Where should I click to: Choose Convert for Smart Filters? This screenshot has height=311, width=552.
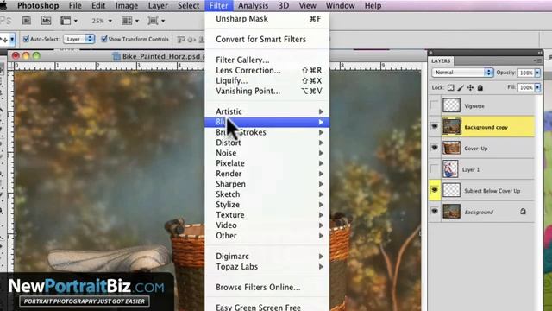[x=267, y=39]
